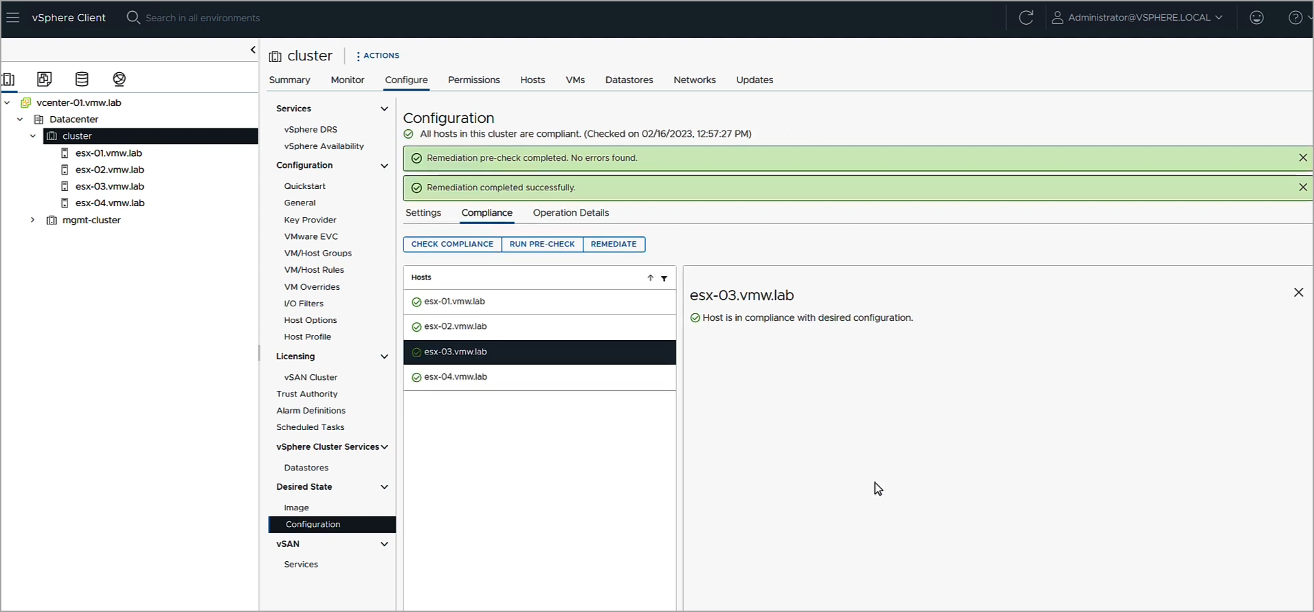This screenshot has width=1314, height=612.
Task: Switch to VMs and Templates inventory view
Action: (x=45, y=79)
